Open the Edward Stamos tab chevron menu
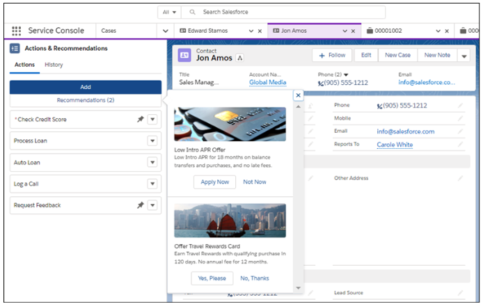This screenshot has width=483, height=304. pyautogui.click(x=251, y=31)
